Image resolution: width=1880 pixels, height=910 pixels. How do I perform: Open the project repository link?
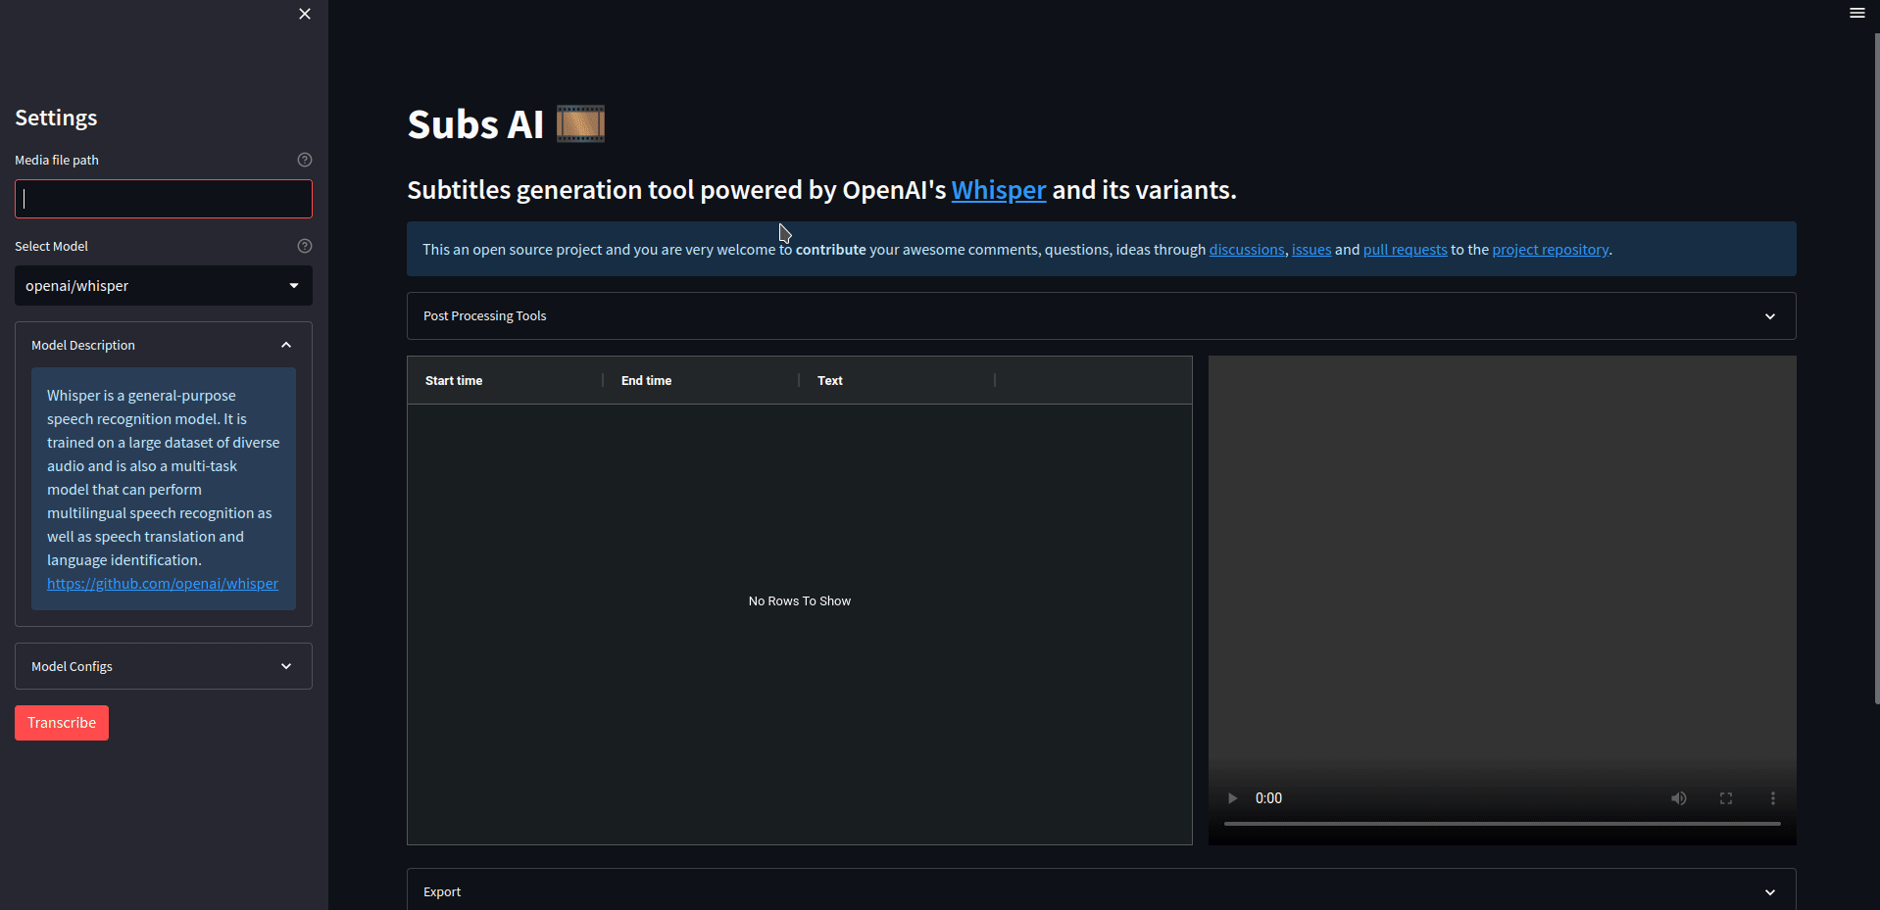1551,250
